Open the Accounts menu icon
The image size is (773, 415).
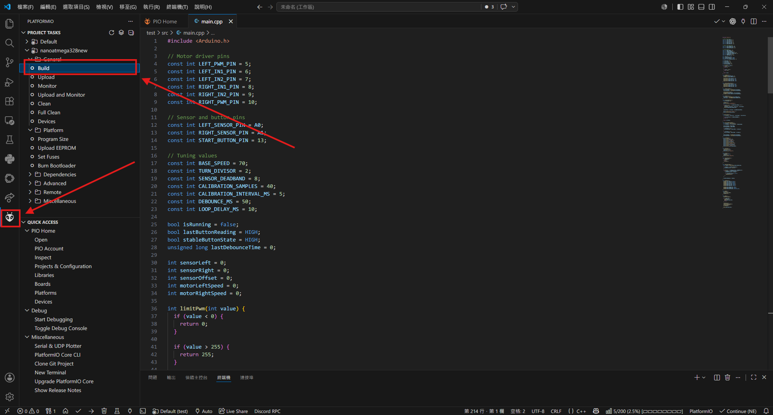pos(10,378)
